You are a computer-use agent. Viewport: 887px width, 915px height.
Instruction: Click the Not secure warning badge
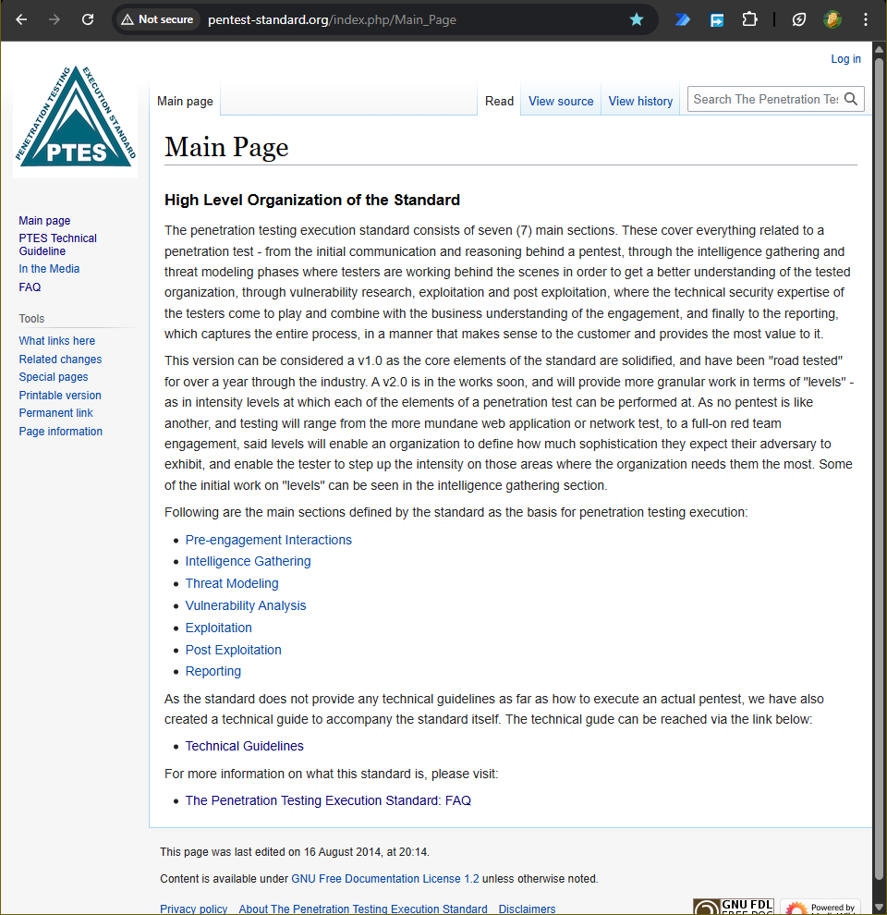[x=157, y=19]
